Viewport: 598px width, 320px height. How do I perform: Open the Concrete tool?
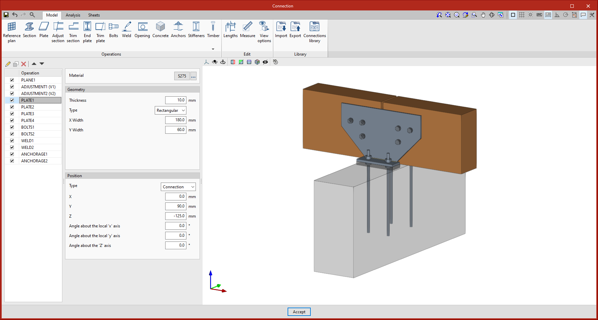tap(160, 30)
